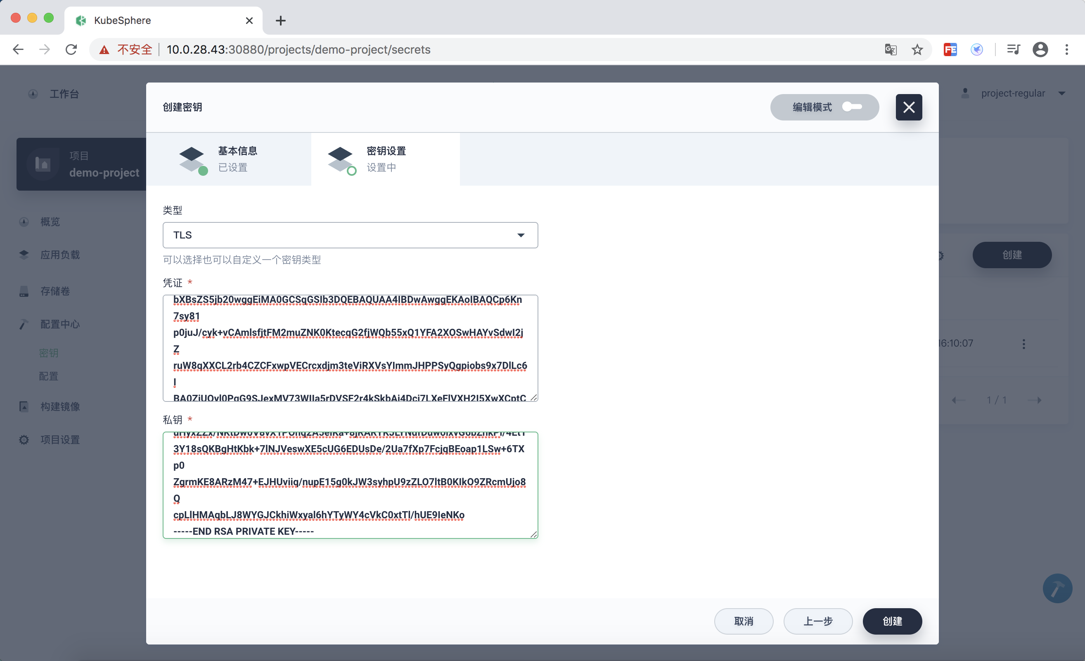The width and height of the screenshot is (1085, 661).
Task: Open the media control playlist icon
Action: click(1013, 49)
